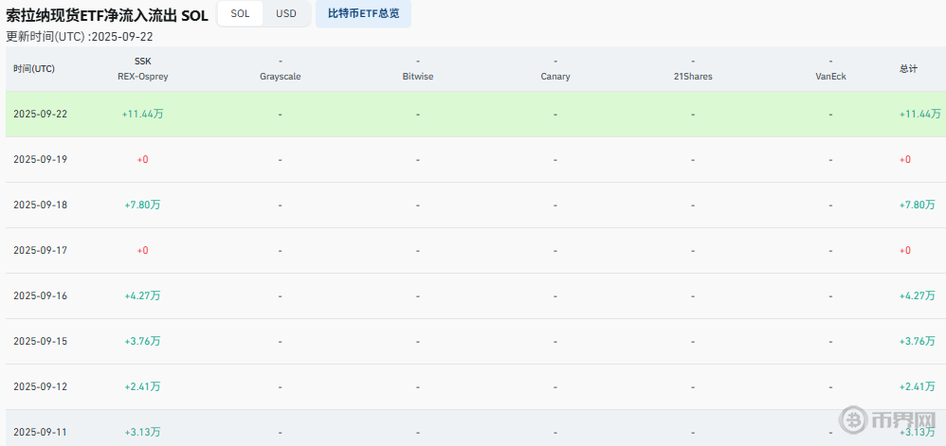Click SSK value +7.80万 on 2025-09-18
This screenshot has width=946, height=446.
142,205
